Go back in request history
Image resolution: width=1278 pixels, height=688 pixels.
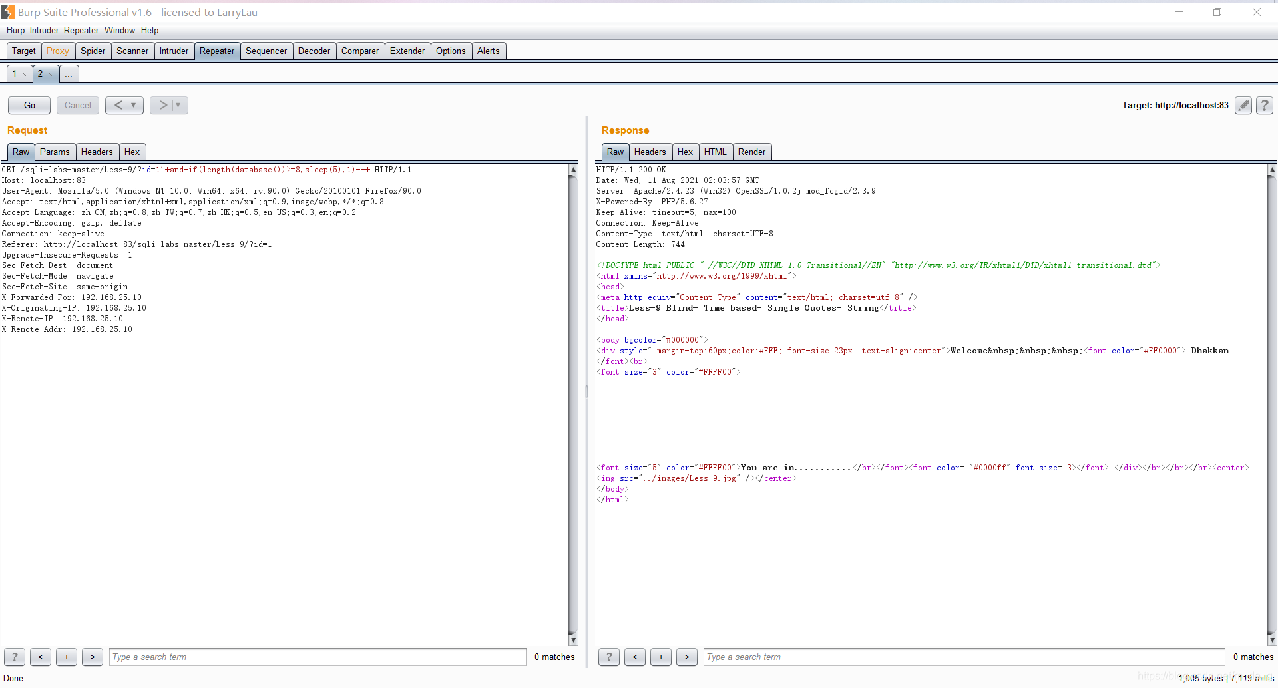click(x=118, y=105)
